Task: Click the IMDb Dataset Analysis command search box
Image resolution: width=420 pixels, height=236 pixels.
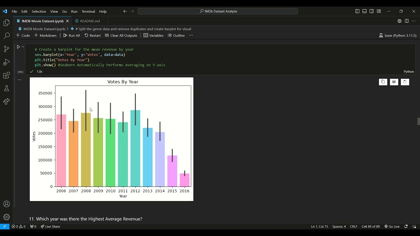Action: [x=218, y=11]
